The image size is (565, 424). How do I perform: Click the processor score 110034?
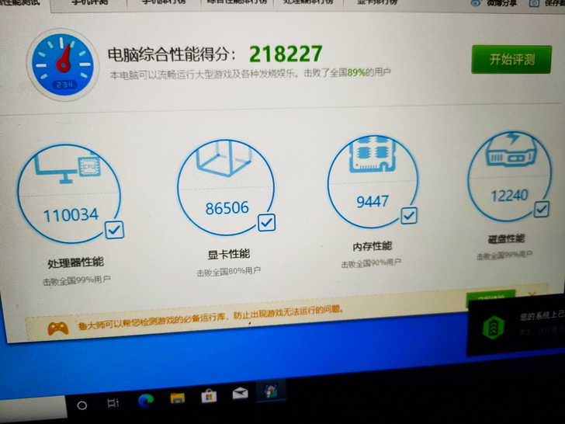[71, 215]
